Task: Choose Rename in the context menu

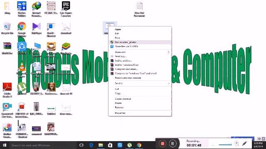Action: click(x=140, y=108)
